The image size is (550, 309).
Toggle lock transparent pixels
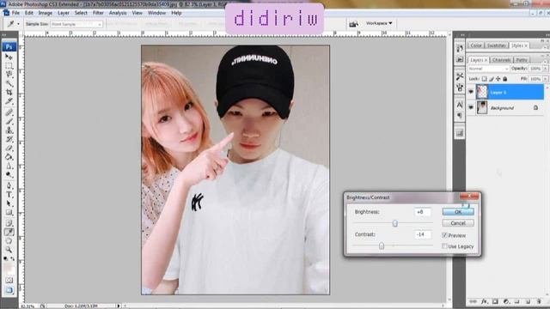[484, 79]
